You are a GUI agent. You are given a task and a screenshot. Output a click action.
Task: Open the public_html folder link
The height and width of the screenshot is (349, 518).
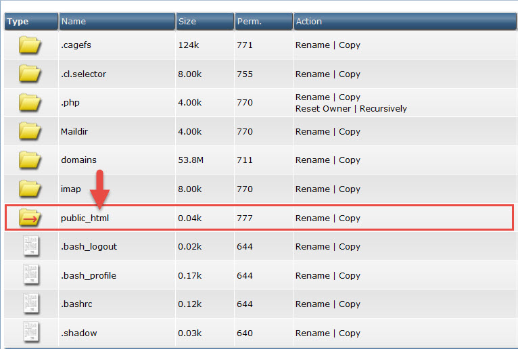coord(85,218)
